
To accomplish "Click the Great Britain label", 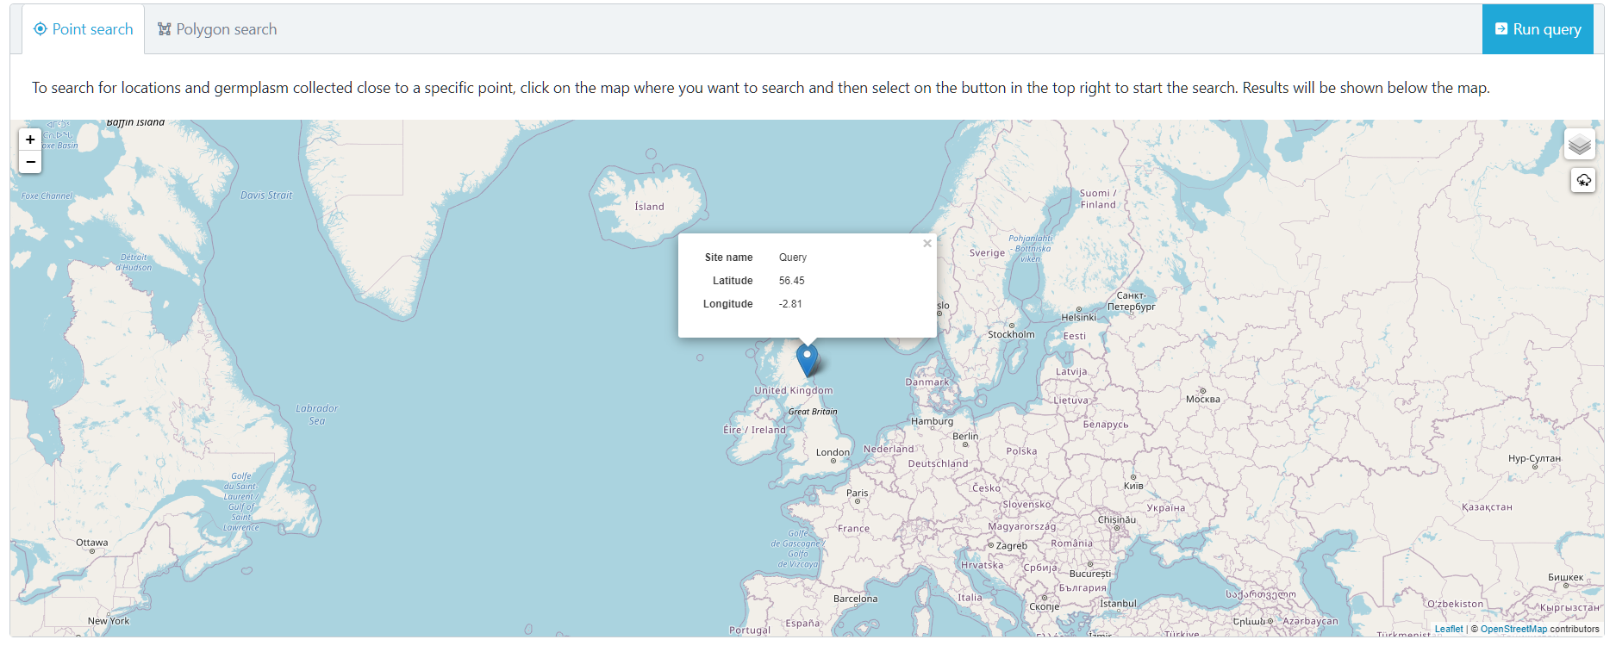I will click(813, 412).
